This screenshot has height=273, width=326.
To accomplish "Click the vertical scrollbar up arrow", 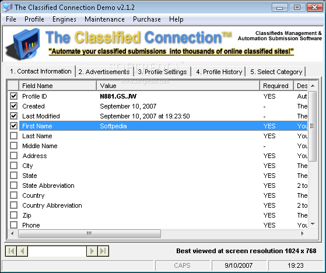I will (x=313, y=86).
